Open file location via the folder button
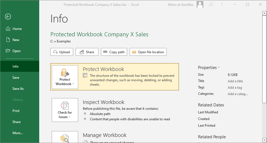Viewport: 267px width, 143px height. pos(148,52)
